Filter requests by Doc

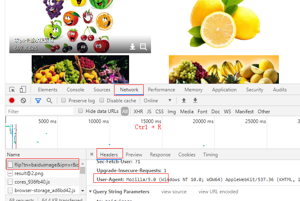[216, 112]
